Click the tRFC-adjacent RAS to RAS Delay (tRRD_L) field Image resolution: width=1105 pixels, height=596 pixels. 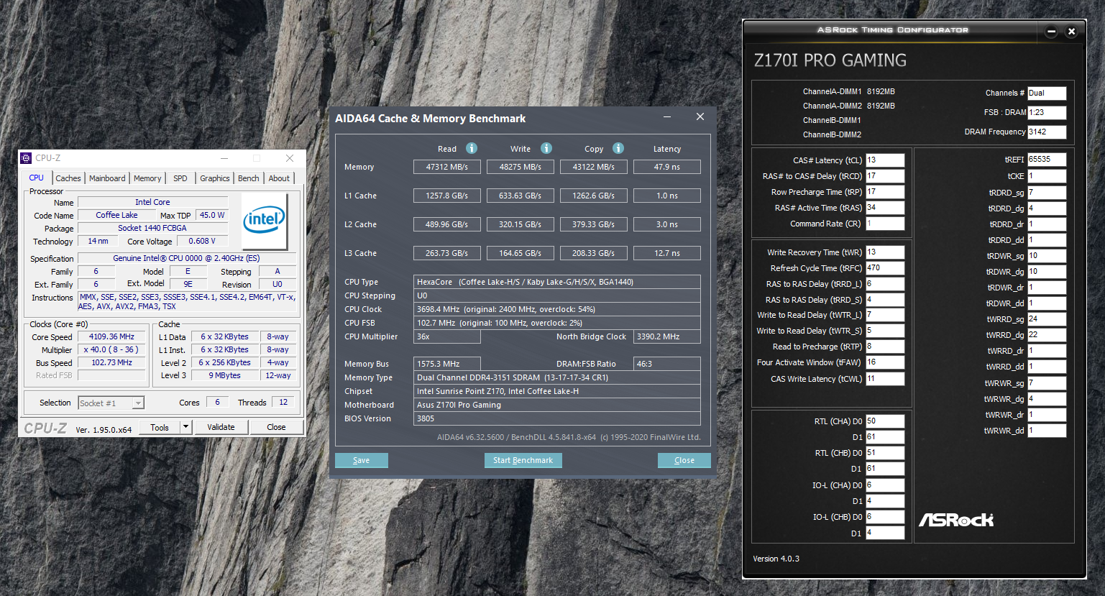click(x=885, y=284)
